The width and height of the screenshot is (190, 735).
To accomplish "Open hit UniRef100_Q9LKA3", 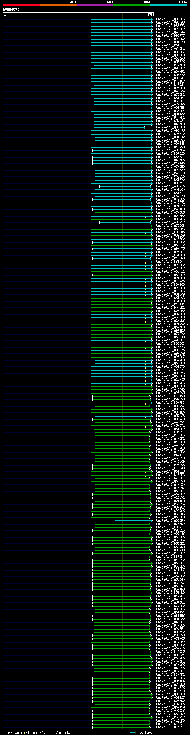I will click(x=170, y=23).
